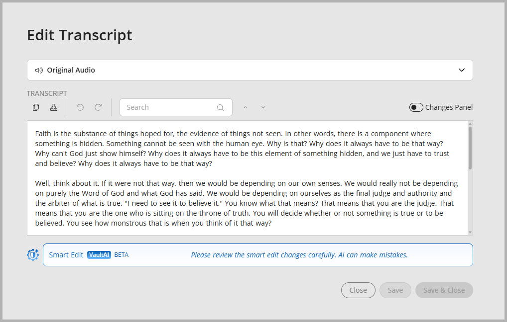
Task: Click the search magnifier icon
Action: (220, 107)
